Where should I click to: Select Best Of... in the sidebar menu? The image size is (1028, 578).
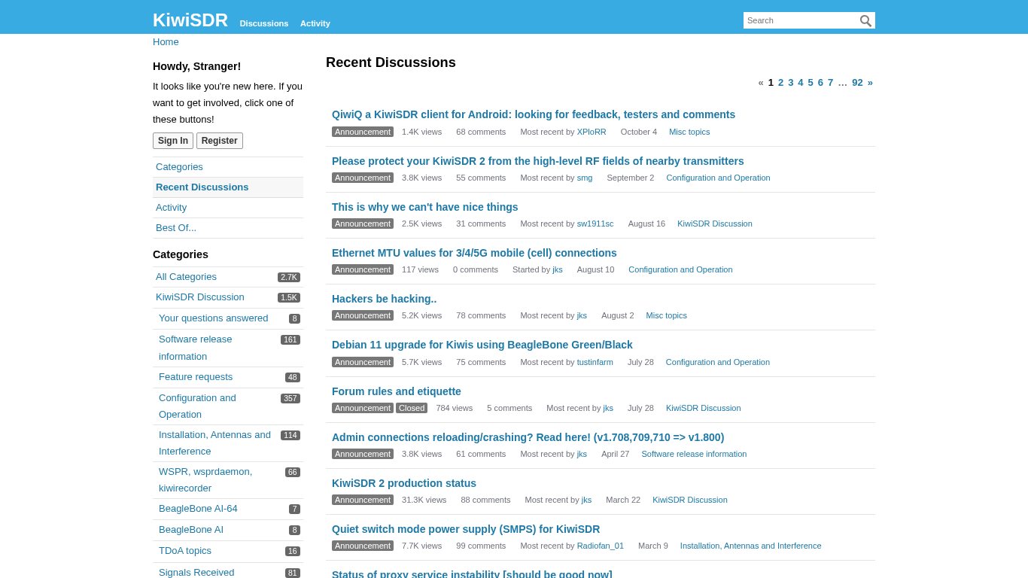(228, 228)
